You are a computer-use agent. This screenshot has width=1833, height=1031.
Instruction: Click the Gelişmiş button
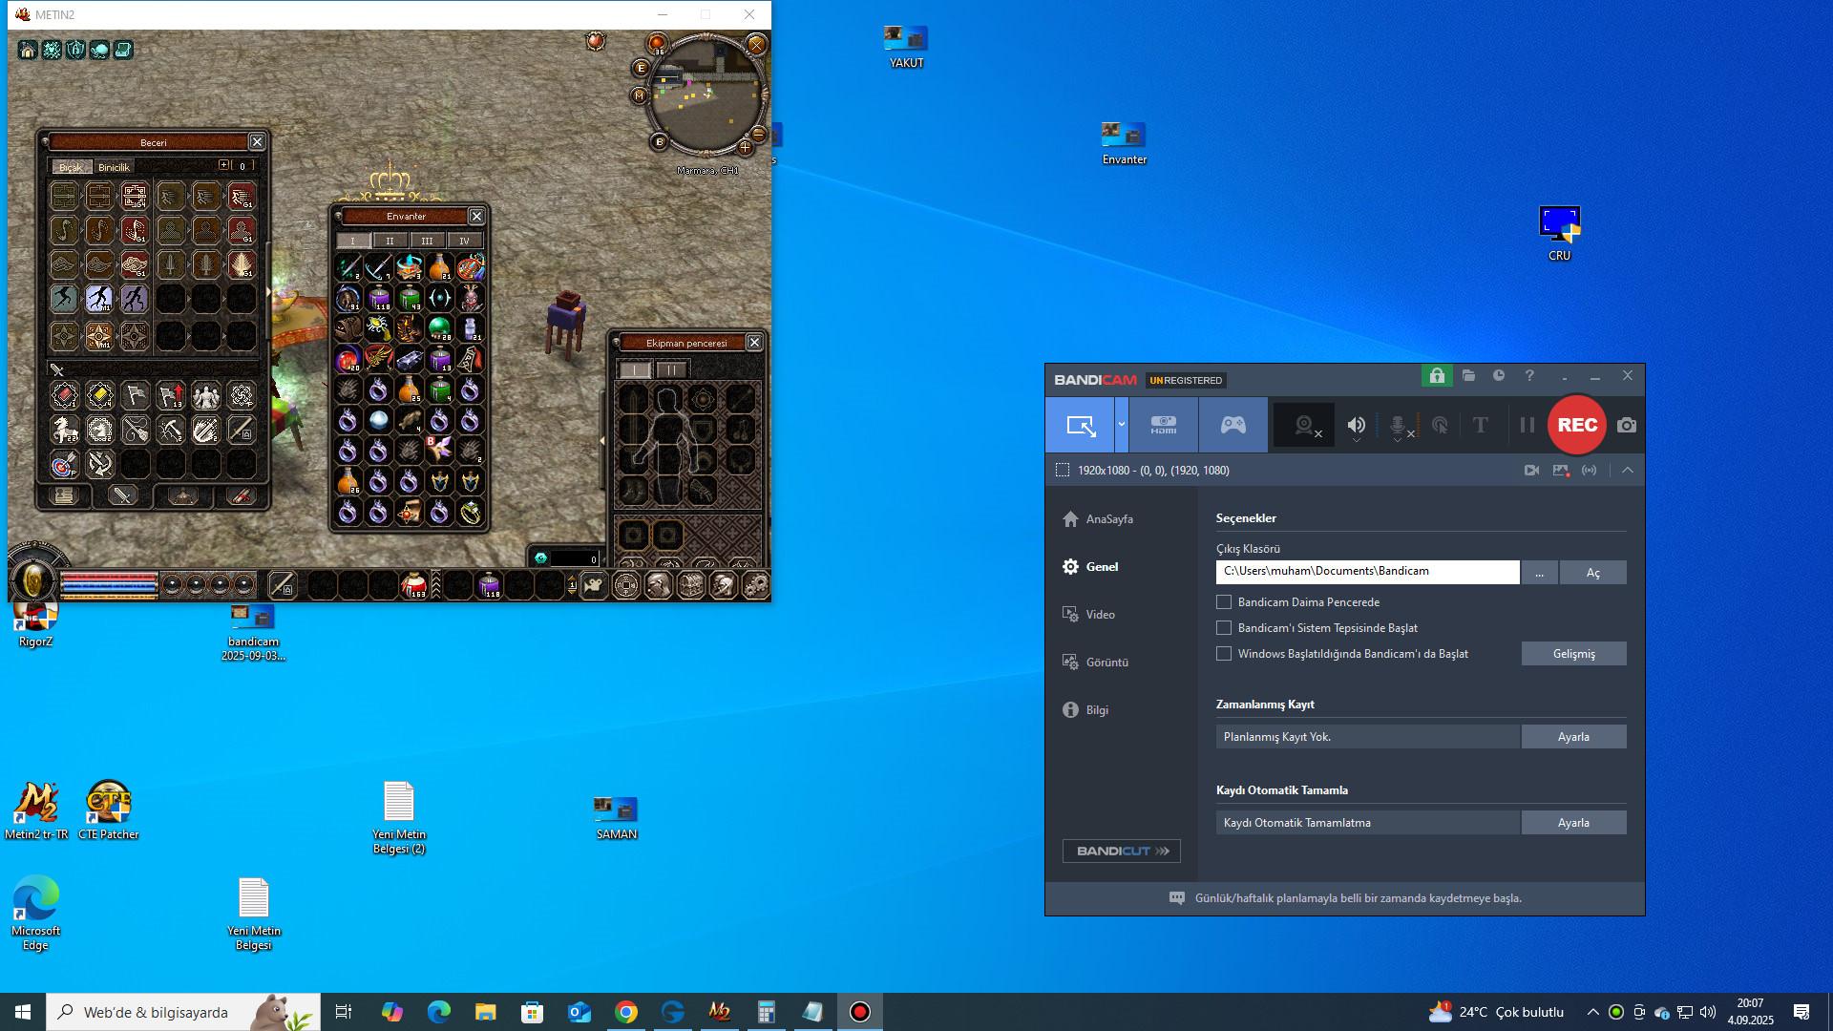(1573, 654)
